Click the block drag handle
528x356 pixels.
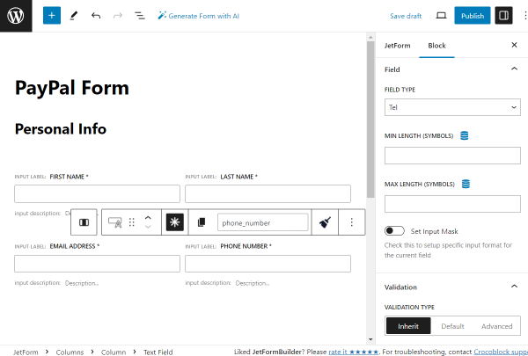132,222
